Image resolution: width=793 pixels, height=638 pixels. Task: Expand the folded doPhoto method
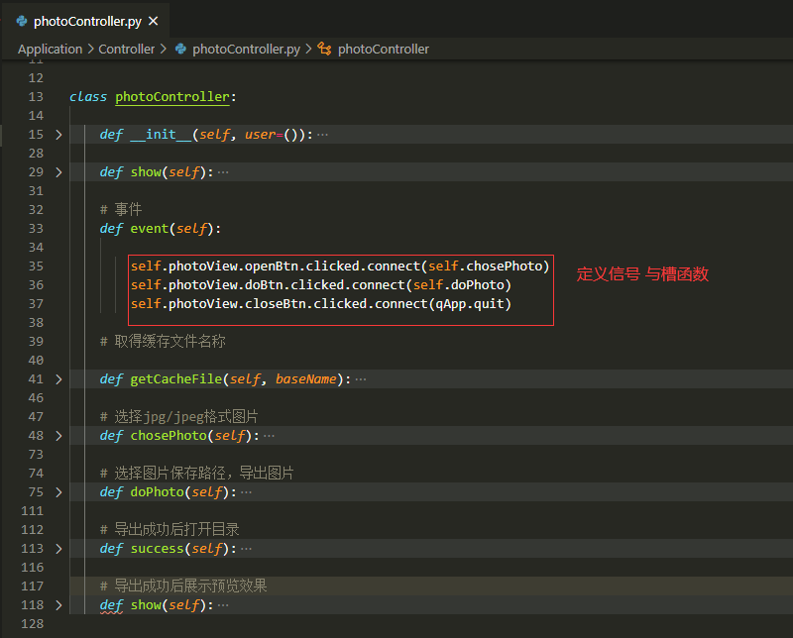click(x=58, y=492)
